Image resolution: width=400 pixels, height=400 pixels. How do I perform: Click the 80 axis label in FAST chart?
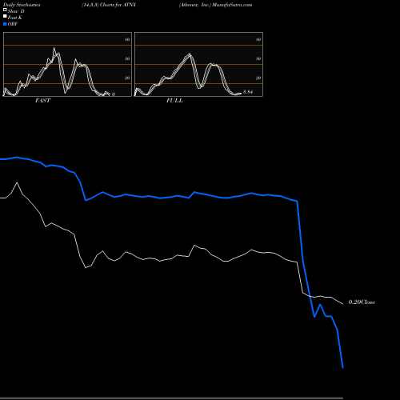point(127,39)
